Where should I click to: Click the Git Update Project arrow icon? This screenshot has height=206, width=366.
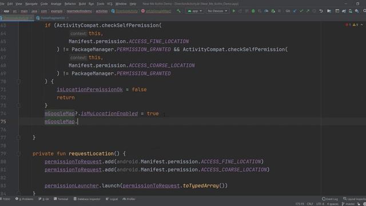tap(295, 11)
